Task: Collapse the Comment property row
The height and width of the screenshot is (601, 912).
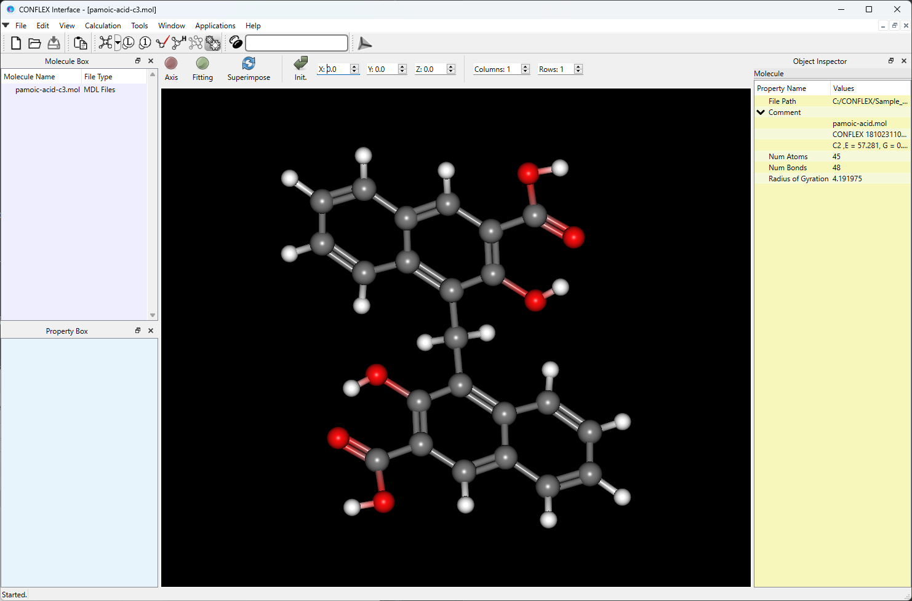Action: point(761,112)
